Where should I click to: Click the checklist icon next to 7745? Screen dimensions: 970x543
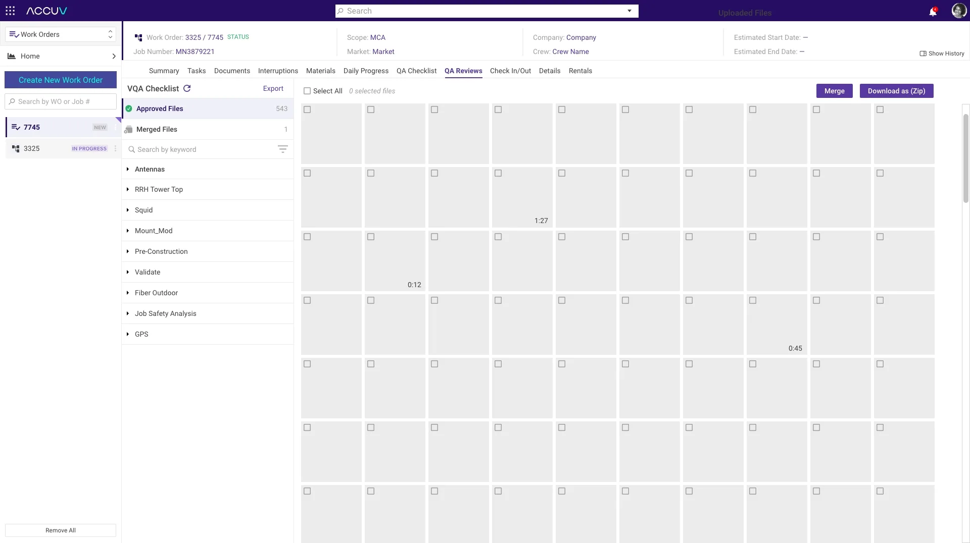point(16,127)
